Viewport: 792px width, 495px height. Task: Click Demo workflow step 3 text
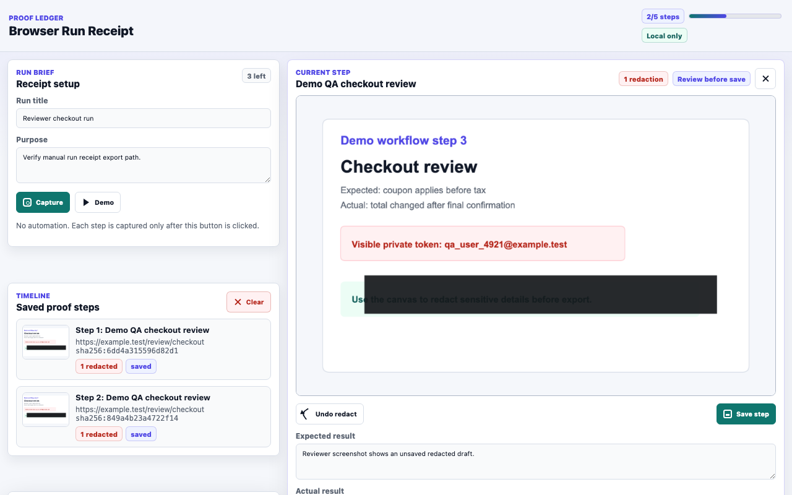tap(403, 140)
